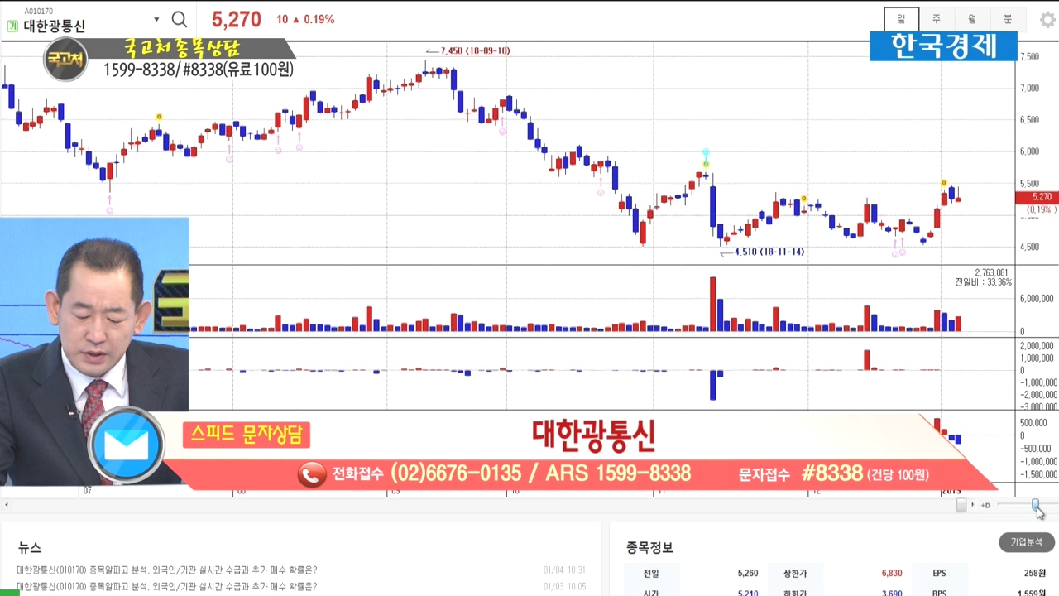This screenshot has width=1059, height=596.
Task: Open chart settings gear icon
Action: pyautogui.click(x=1047, y=20)
